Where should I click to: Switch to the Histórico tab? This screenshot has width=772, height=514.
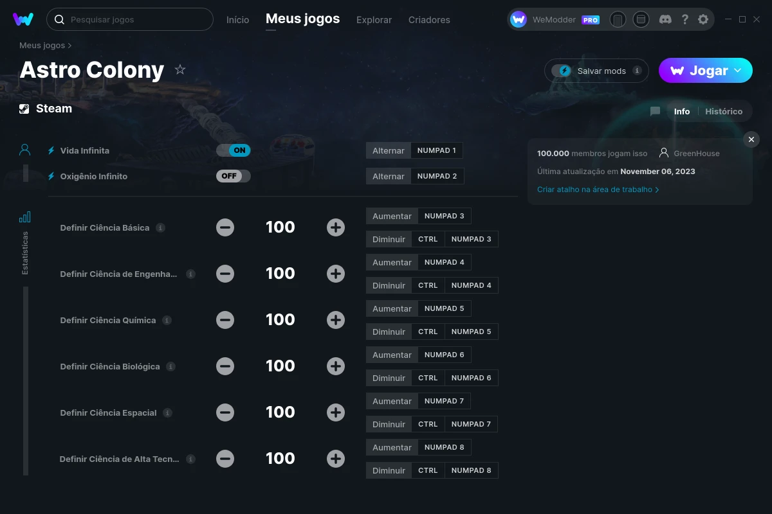[724, 111]
